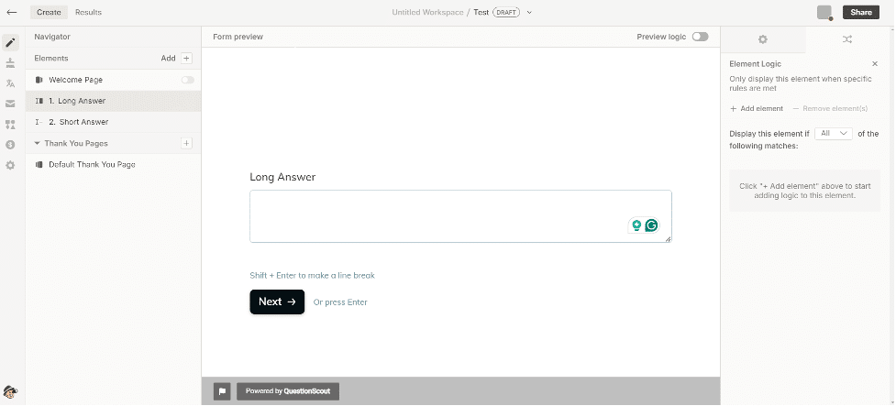Add a new Thank You page with plus
The height and width of the screenshot is (406, 896).
click(x=186, y=143)
